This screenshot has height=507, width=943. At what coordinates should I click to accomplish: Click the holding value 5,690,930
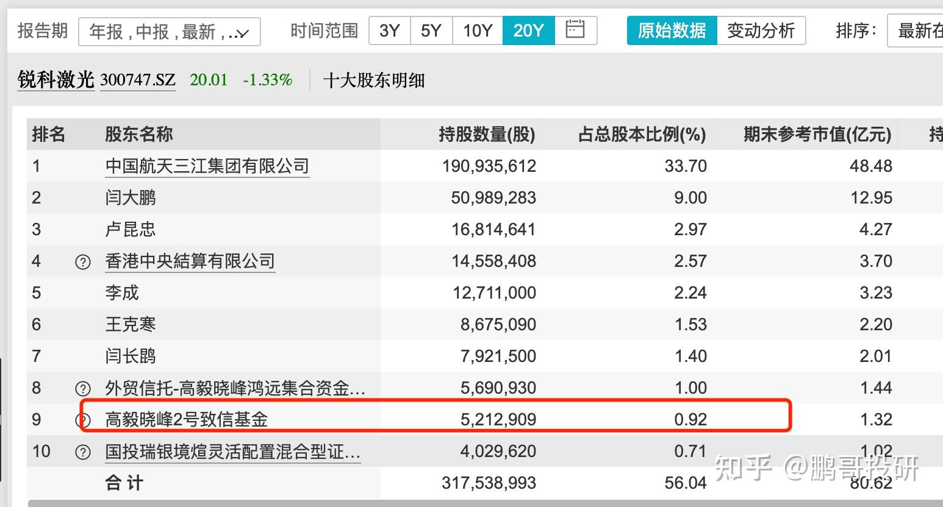[x=498, y=388]
